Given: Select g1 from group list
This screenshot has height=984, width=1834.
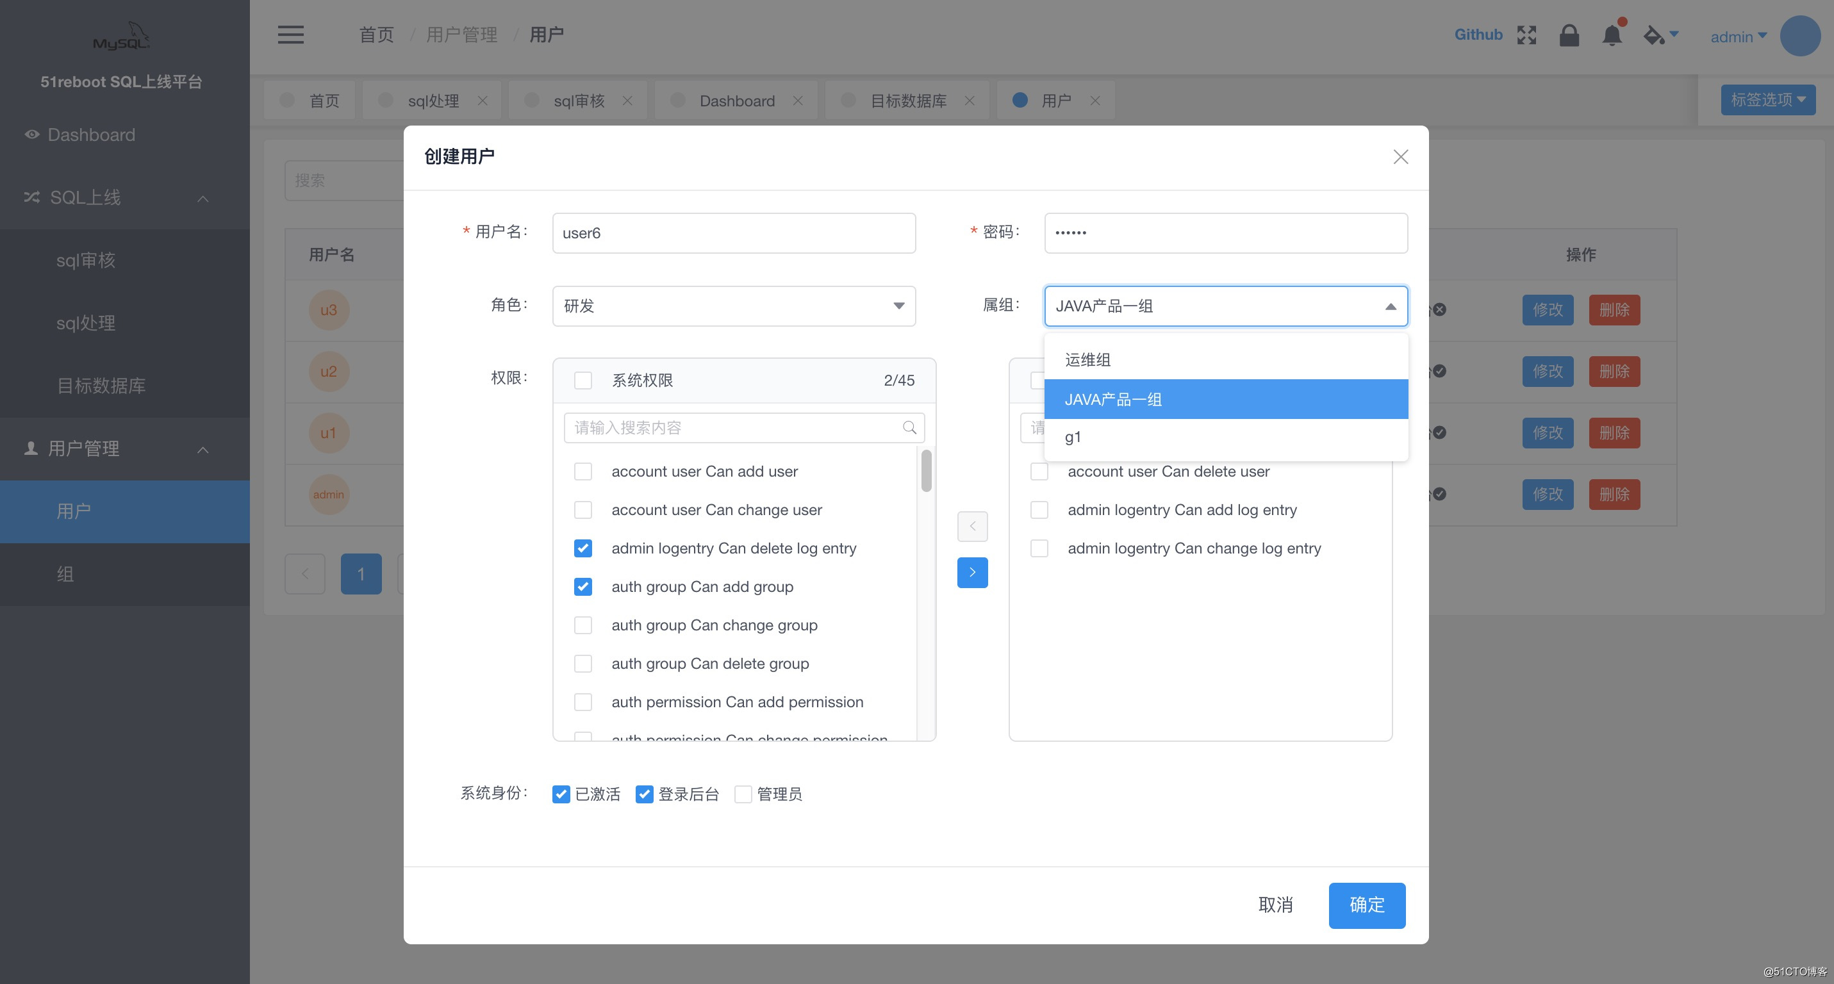Looking at the screenshot, I should [1226, 438].
